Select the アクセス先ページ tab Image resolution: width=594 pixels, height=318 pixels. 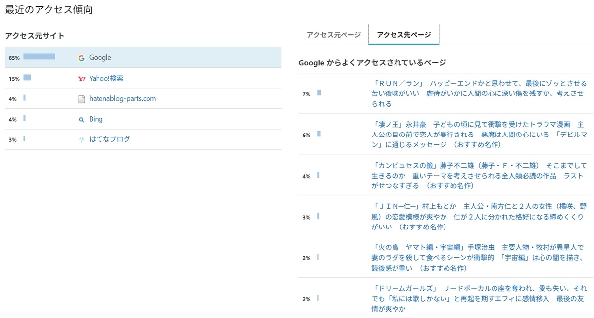[403, 35]
